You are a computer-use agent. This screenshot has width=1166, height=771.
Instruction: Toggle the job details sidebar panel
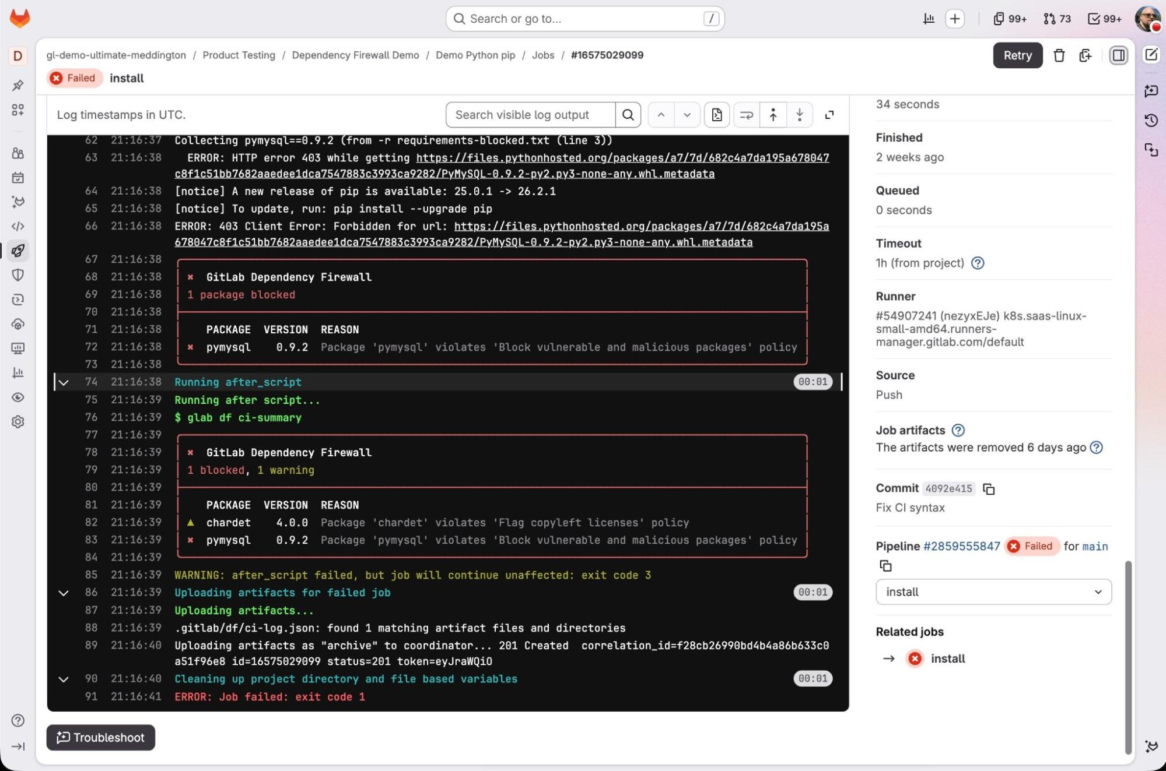tap(1118, 55)
